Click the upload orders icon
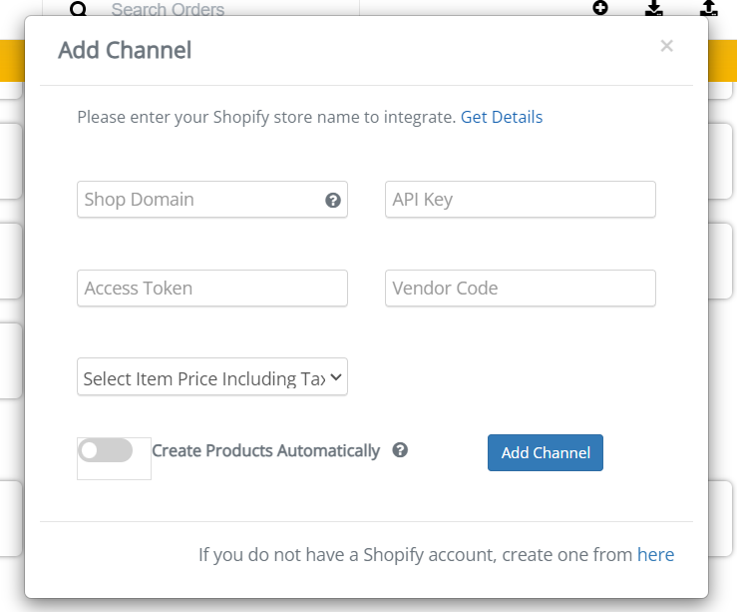Screen dimensions: 737x612 click(709, 8)
